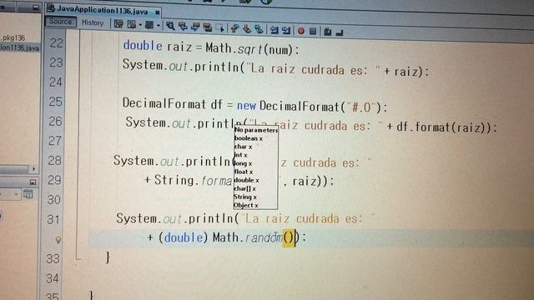Choose 'char x' in the parameter popup
Viewport: 534px width, 300px height.
(243, 147)
